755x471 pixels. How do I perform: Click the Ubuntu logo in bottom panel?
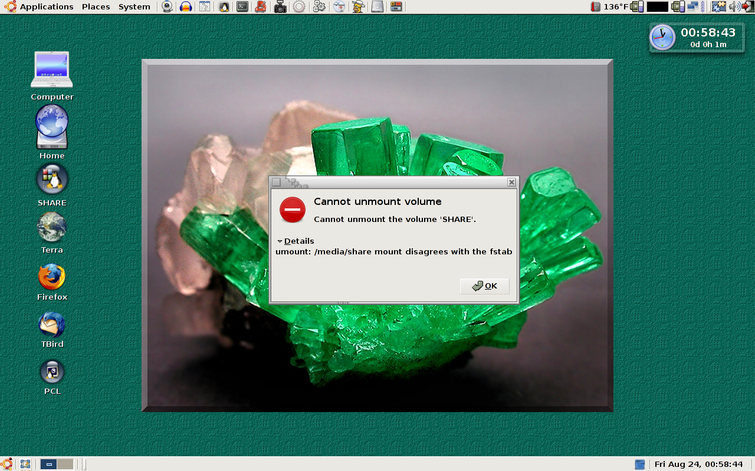[7, 464]
